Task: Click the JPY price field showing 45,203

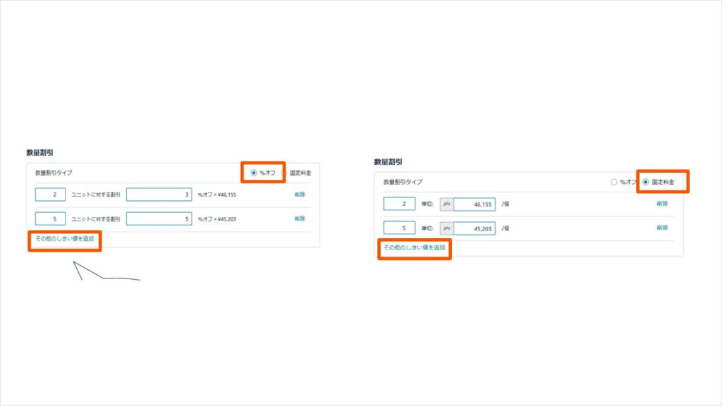Action: tap(475, 228)
